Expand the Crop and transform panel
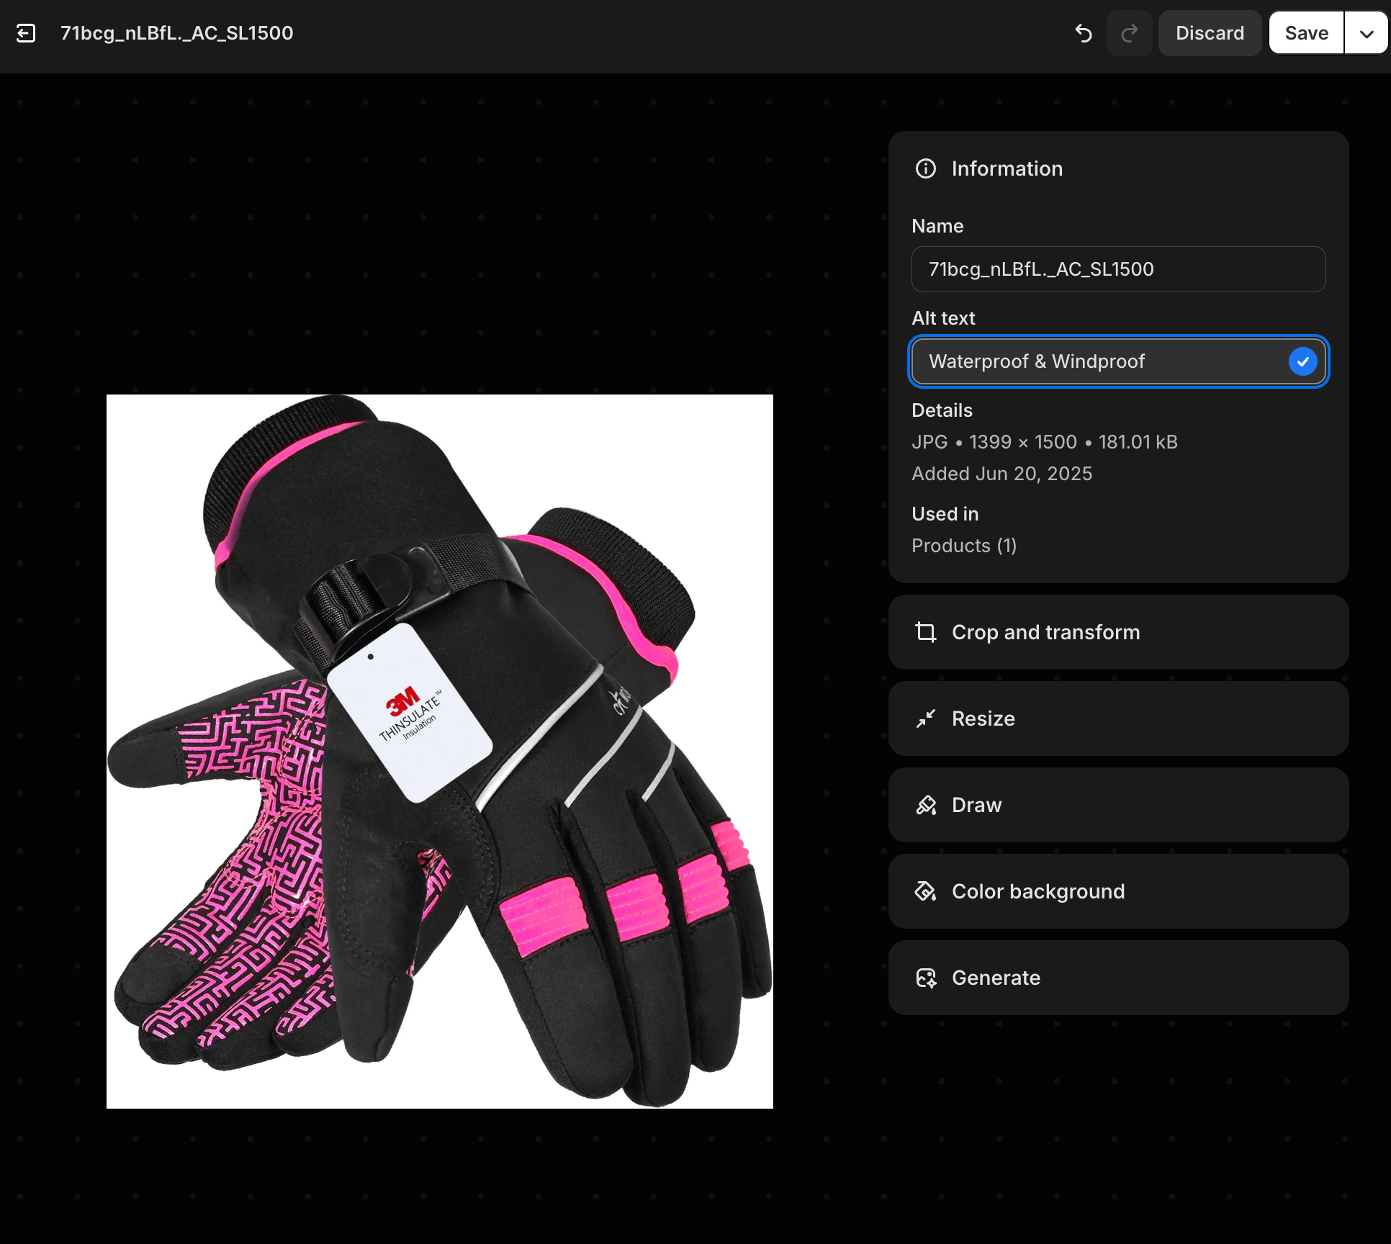Screen dimensions: 1391x1244 (1117, 632)
